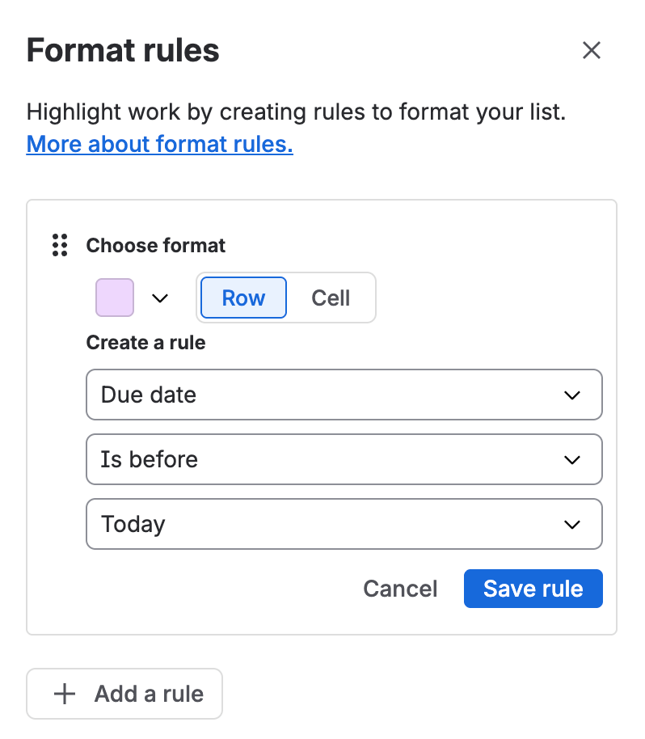The image size is (645, 739).
Task: Pick the lavender highlight color swatch
Action: (x=115, y=298)
